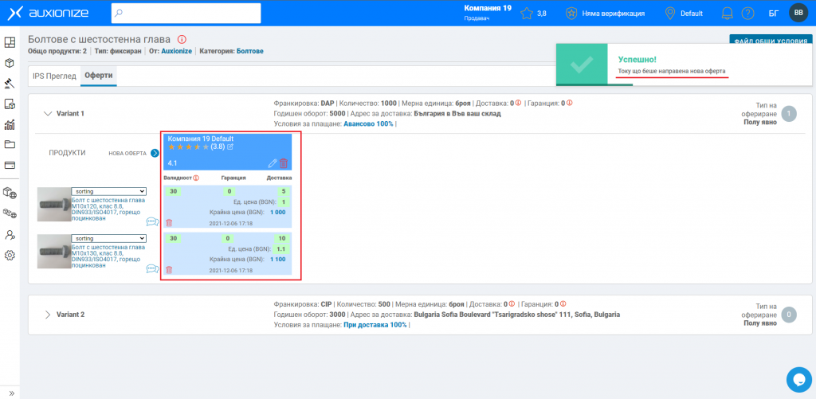This screenshot has width=816, height=399.
Task: Click the auction gavel sidebar icon
Action: (x=10, y=83)
